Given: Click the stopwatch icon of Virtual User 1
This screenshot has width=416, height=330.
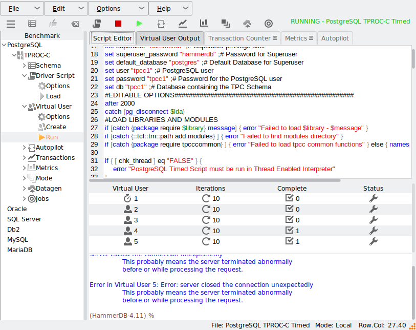Looking at the screenshot, I should click(127, 198).
